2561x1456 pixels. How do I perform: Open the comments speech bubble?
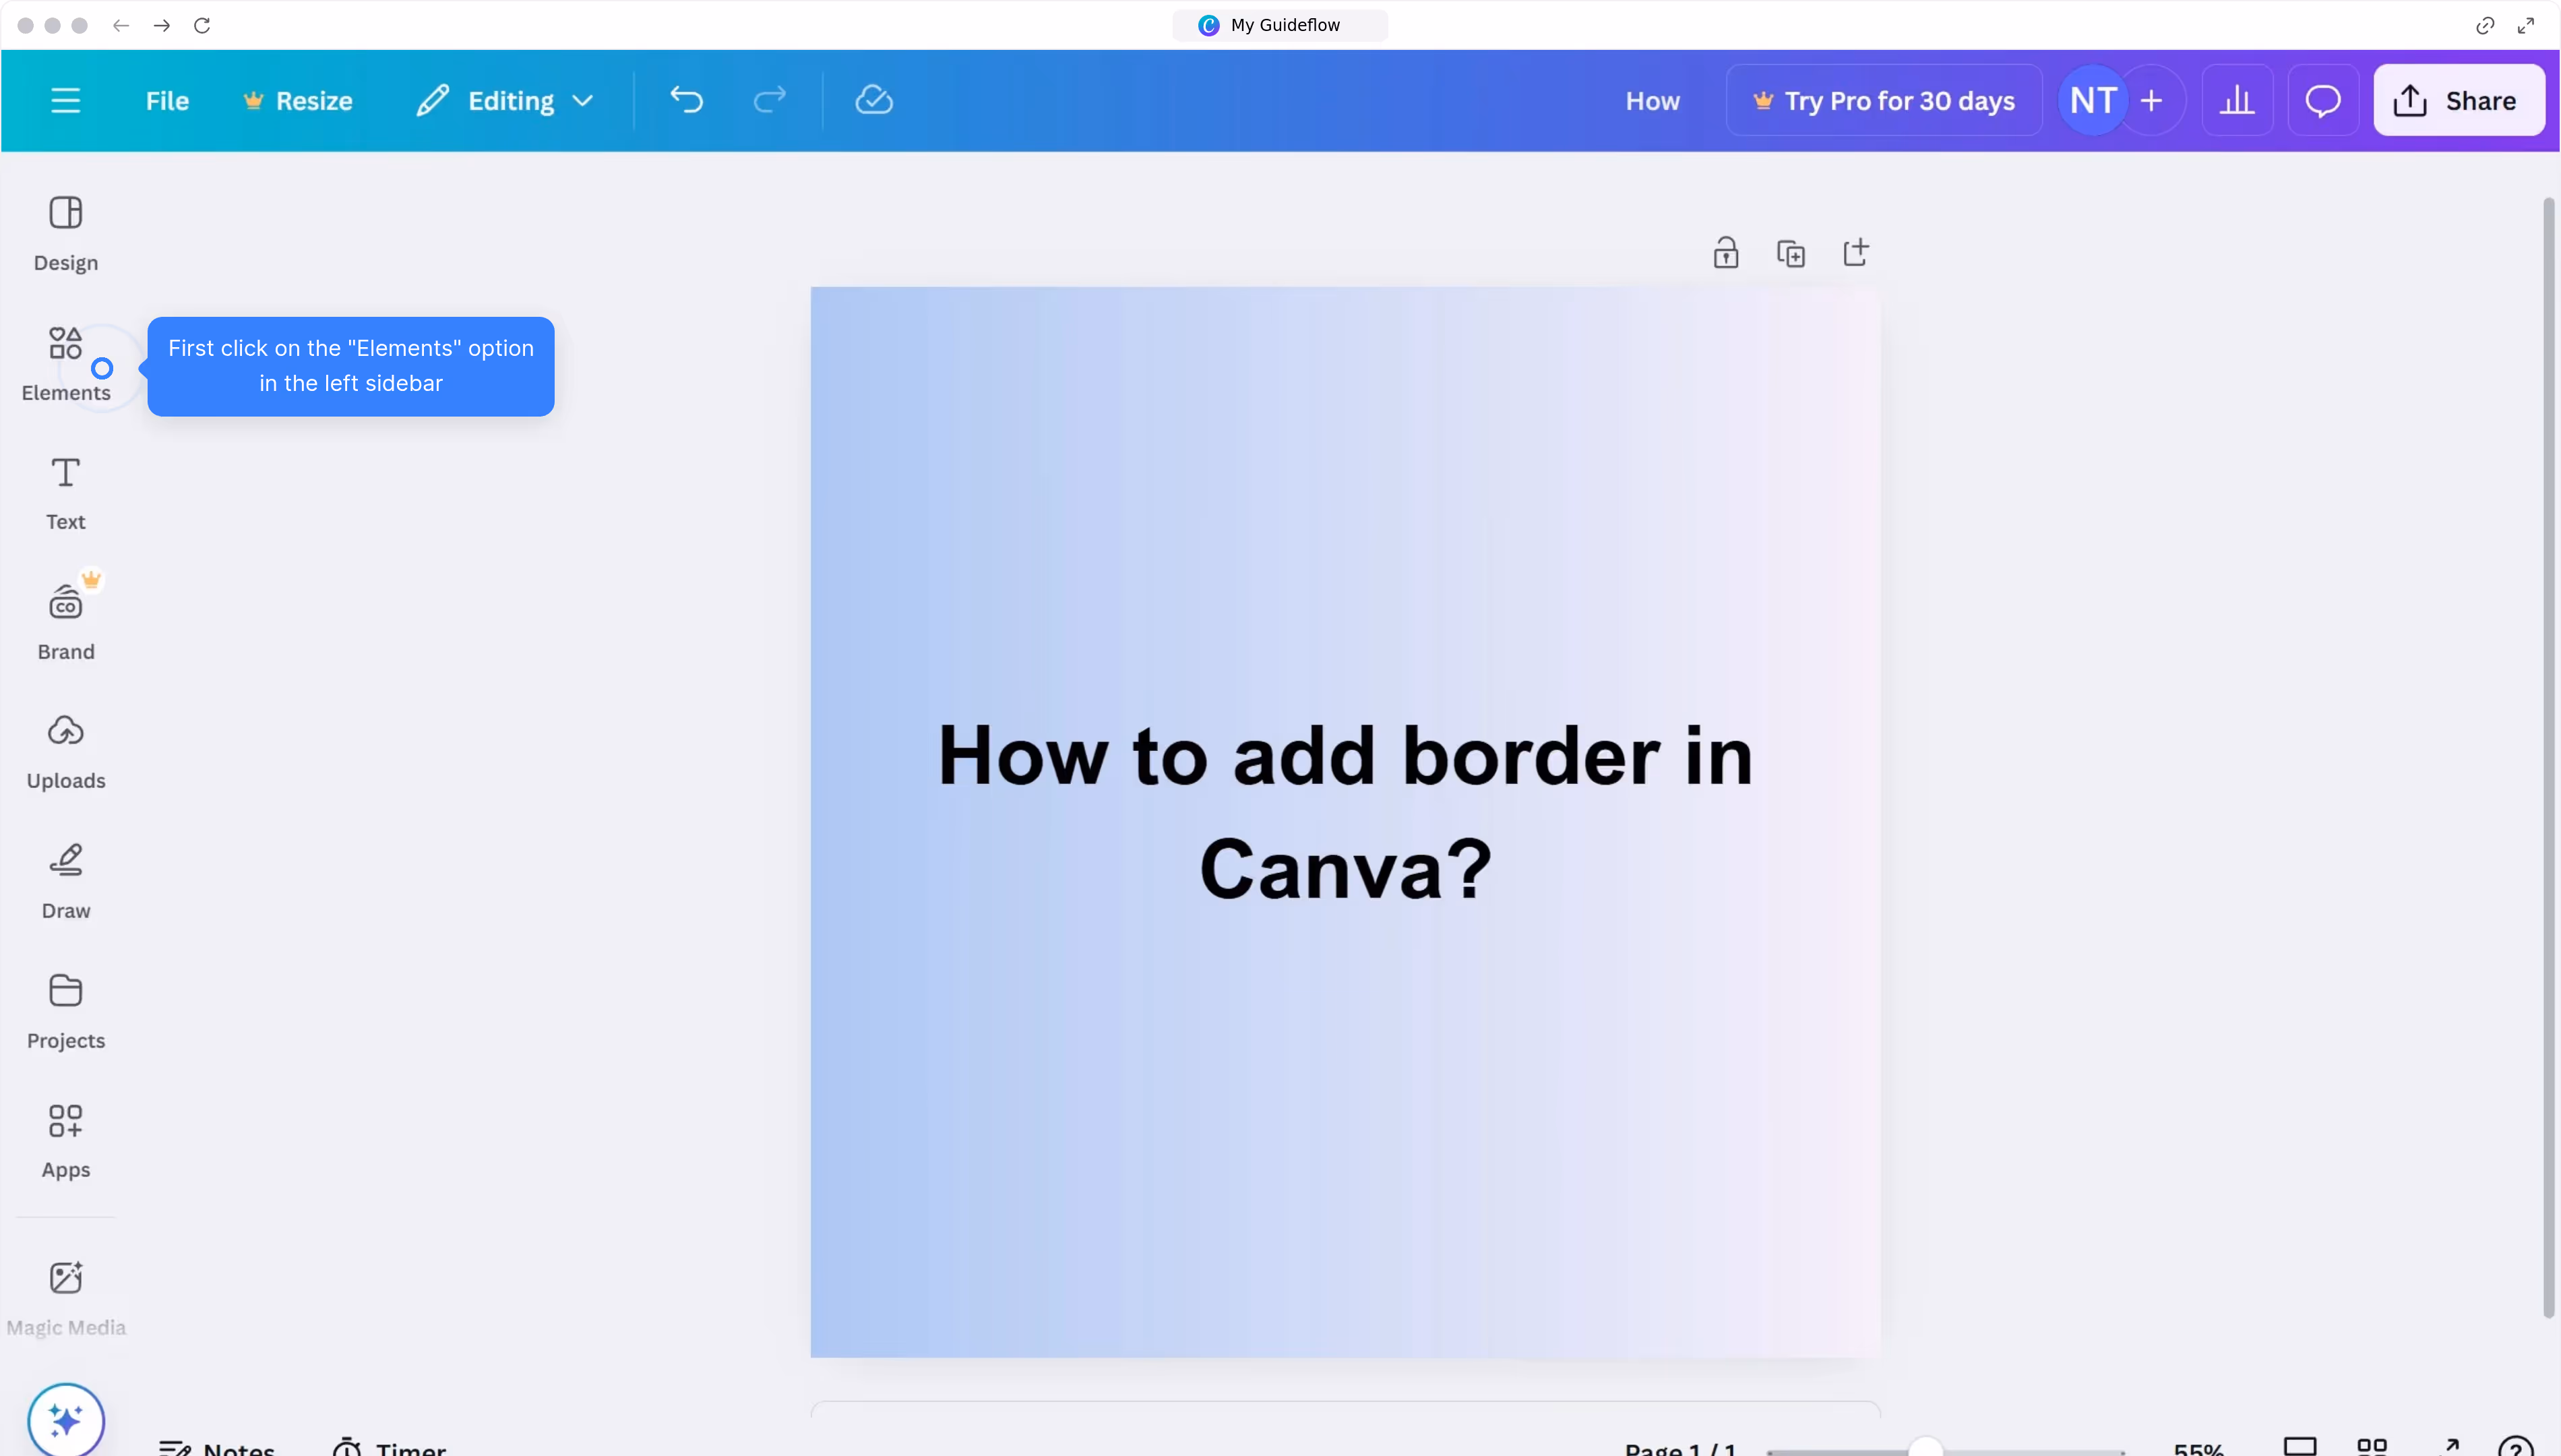(2322, 100)
